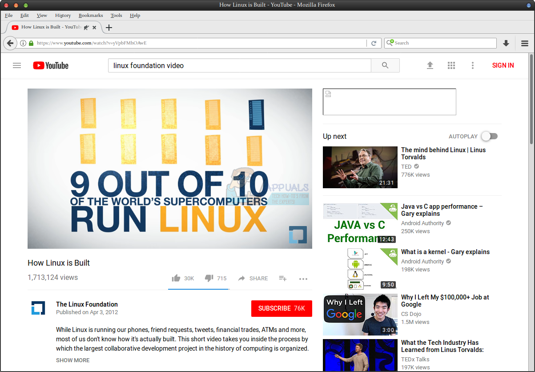The height and width of the screenshot is (372, 535).
Task: Click The Linux Foundation channel avatar
Action: tap(38, 308)
